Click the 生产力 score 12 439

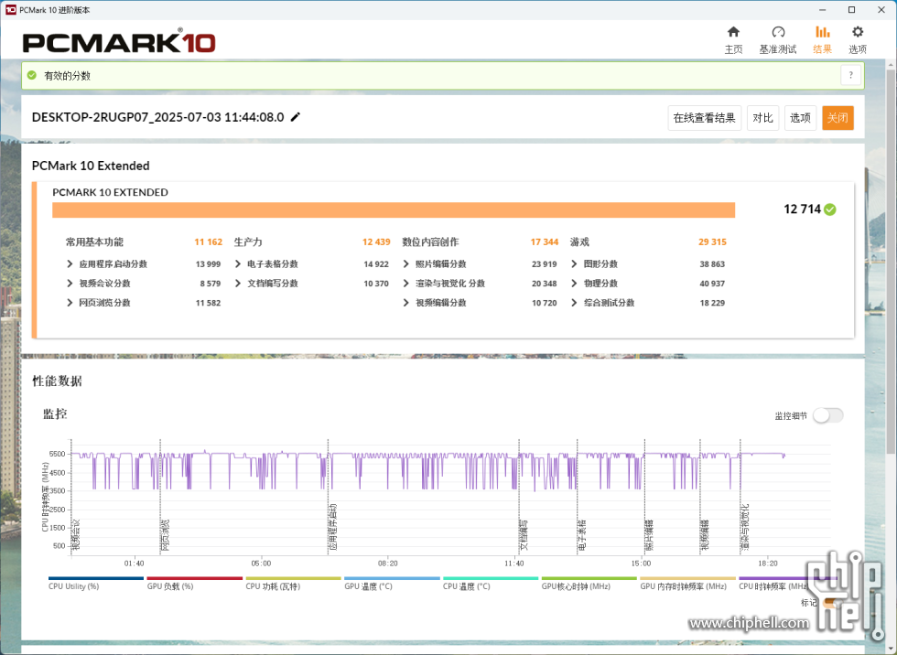(x=376, y=242)
